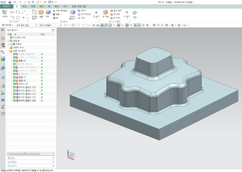The width and height of the screenshot is (242, 172).
Task: Sort by the 이름 column header
Action: (23, 34)
